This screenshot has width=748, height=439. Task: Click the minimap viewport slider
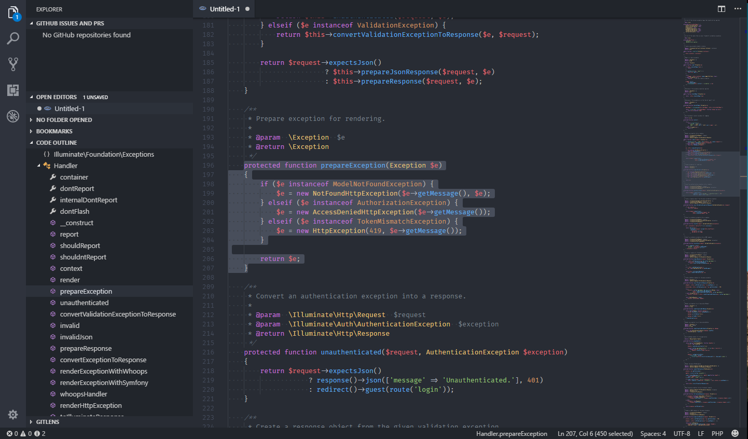coord(711,174)
